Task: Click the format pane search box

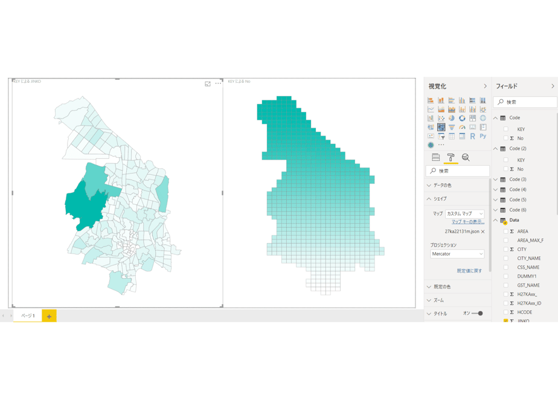Action: 457,171
